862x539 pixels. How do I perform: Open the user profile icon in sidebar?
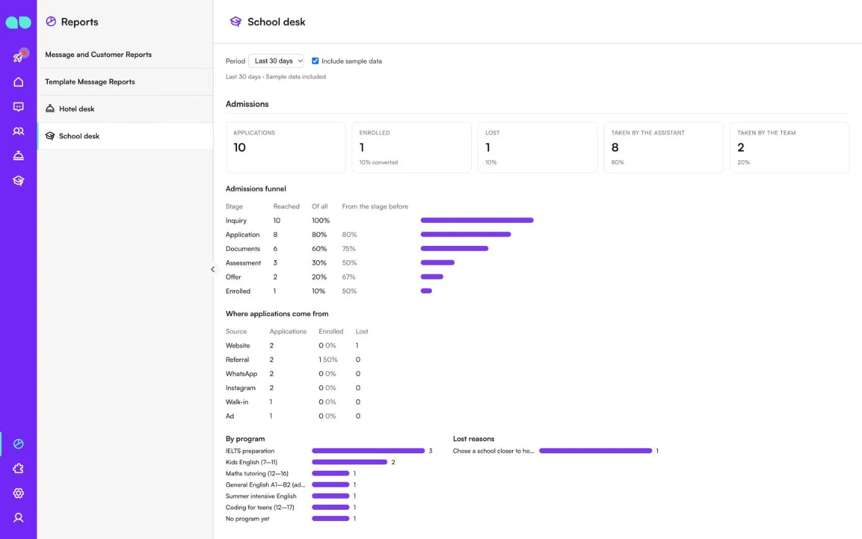(19, 518)
